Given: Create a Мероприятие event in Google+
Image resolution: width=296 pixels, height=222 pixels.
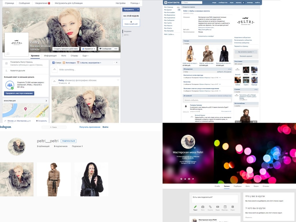Looking at the screenshot, I should coord(225,207).
